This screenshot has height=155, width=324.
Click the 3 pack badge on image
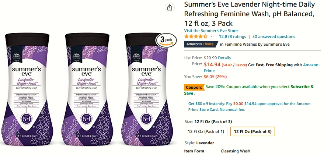click(x=166, y=40)
